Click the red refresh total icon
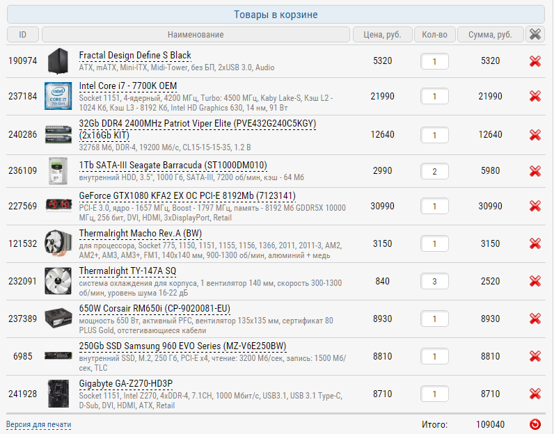The image size is (554, 434). (535, 424)
